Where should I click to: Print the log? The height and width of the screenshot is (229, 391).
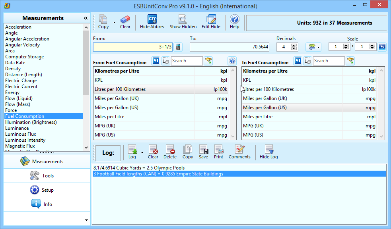(x=218, y=152)
